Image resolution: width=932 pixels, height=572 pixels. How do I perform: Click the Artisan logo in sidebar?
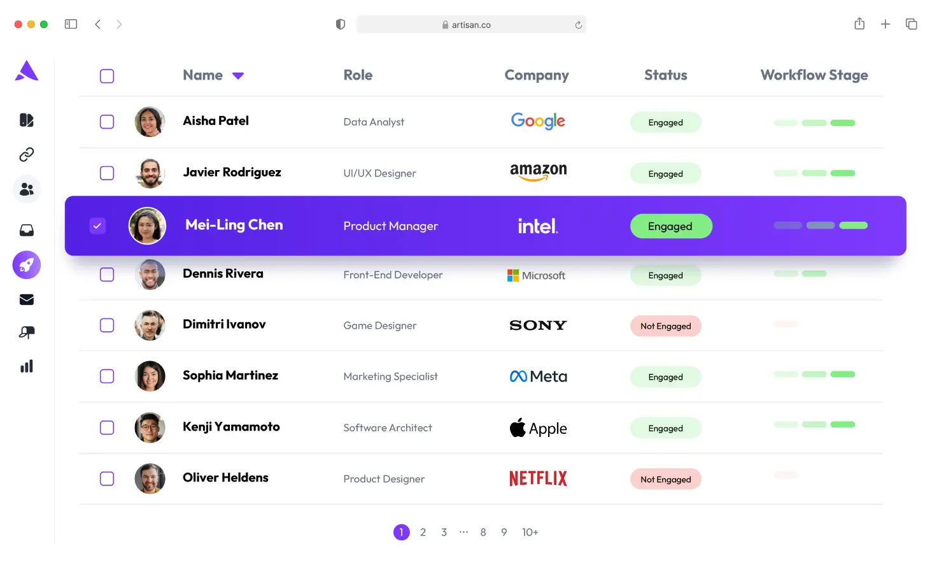(27, 71)
